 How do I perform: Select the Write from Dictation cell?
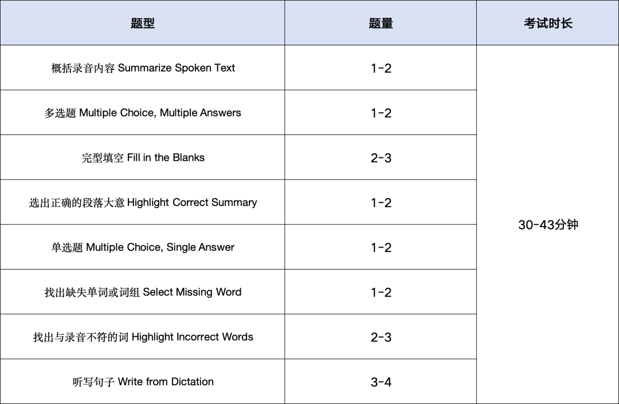tap(143, 382)
